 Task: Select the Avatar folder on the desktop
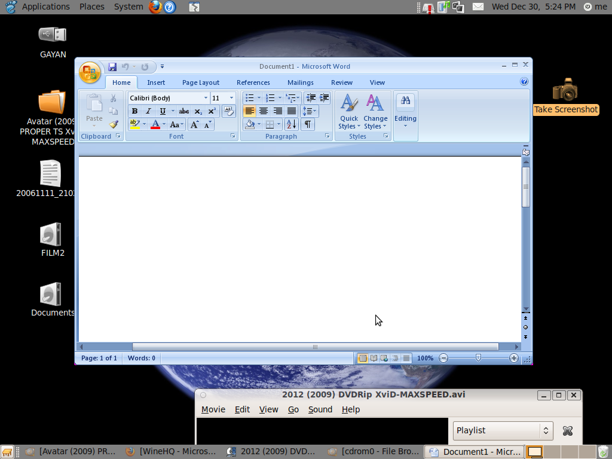click(x=51, y=102)
